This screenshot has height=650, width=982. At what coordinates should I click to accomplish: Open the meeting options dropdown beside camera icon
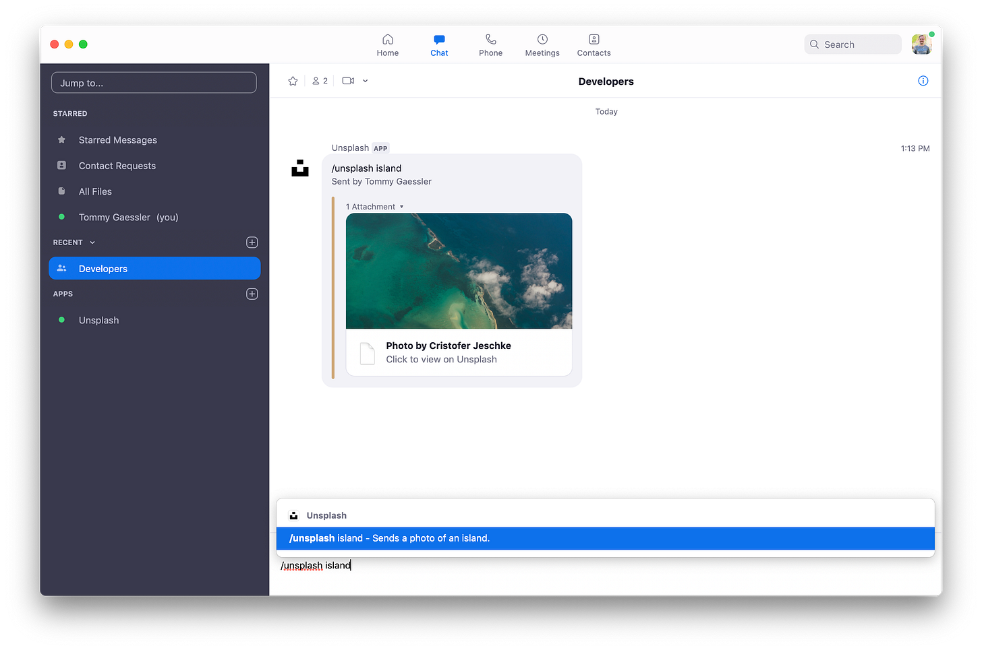tap(365, 80)
